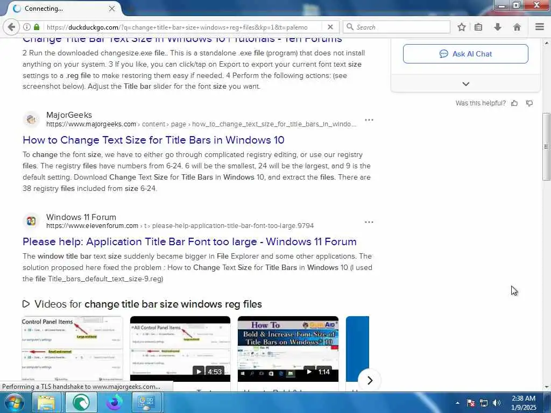
Task: Open more options for Windows 11 Forum result
Action: pyautogui.click(x=369, y=222)
